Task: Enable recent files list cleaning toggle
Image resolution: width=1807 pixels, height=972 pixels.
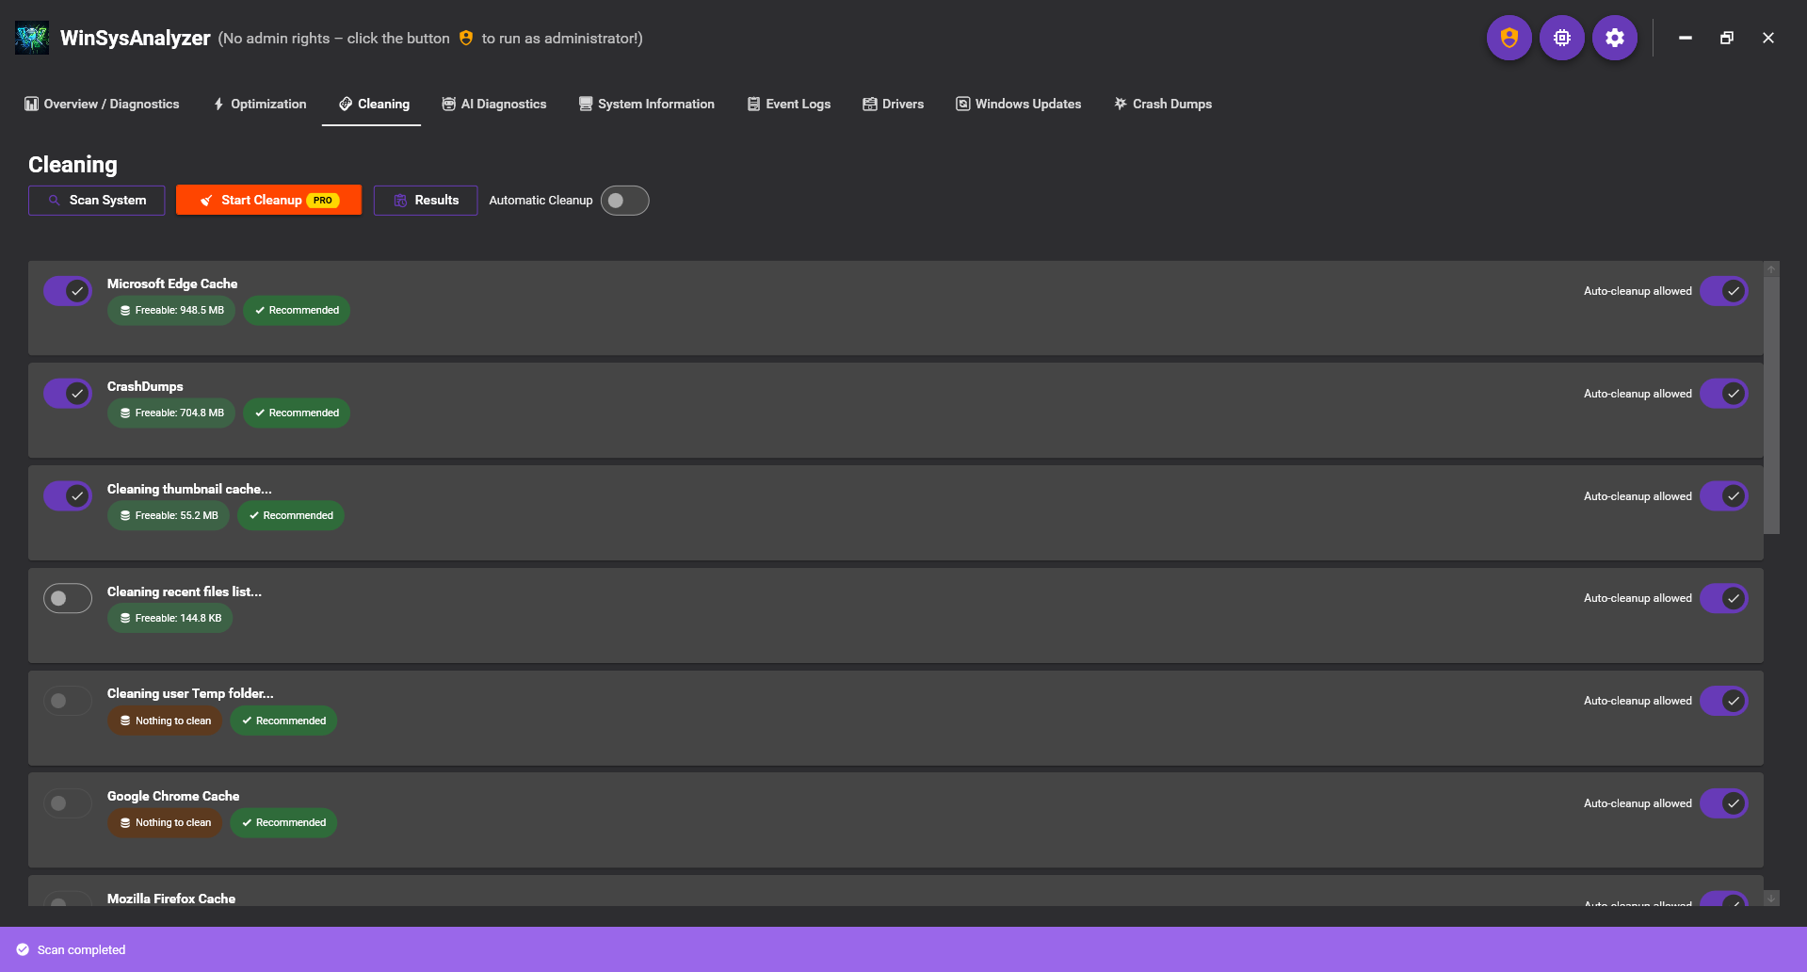Action: click(68, 598)
